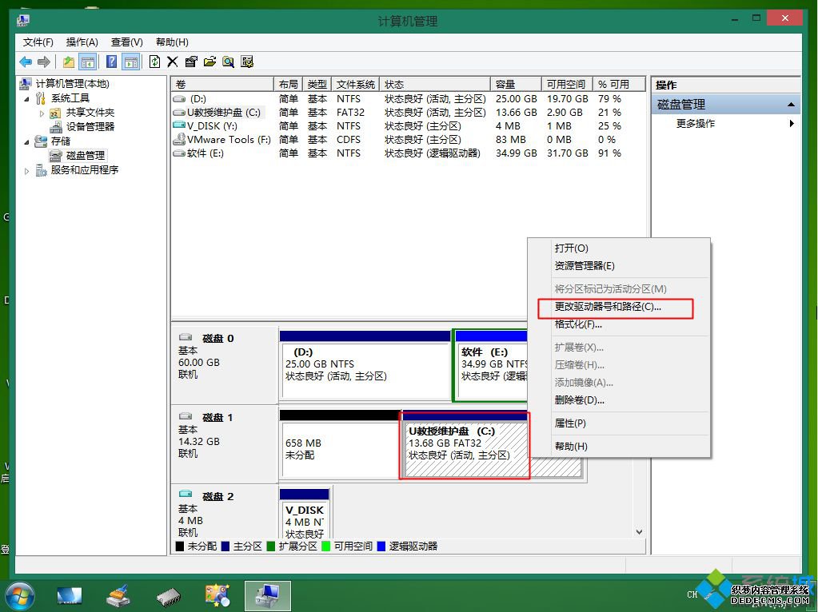Select the U教授维护盘 (C:) volume row
Viewport: 818px width, 612px height.
pos(408,113)
